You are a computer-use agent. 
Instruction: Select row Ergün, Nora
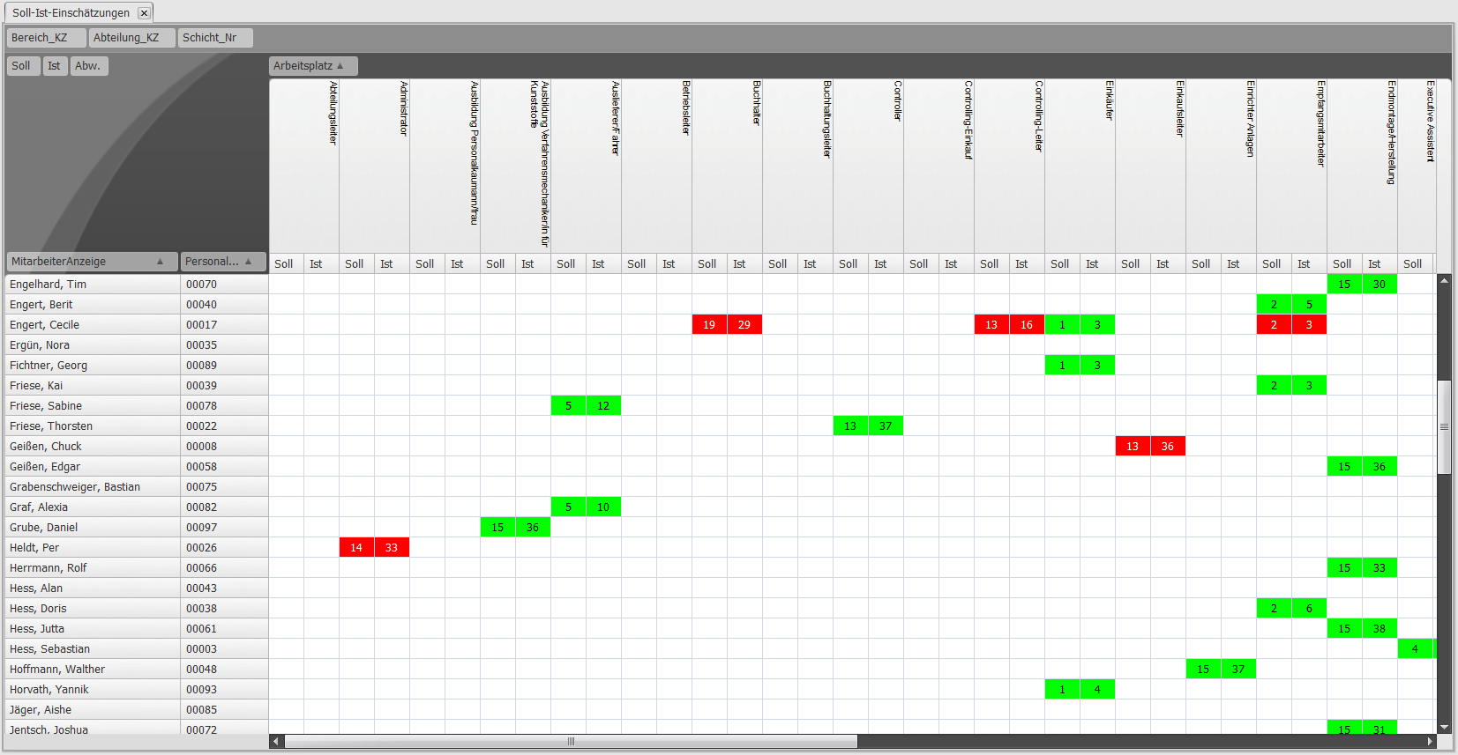coord(93,345)
